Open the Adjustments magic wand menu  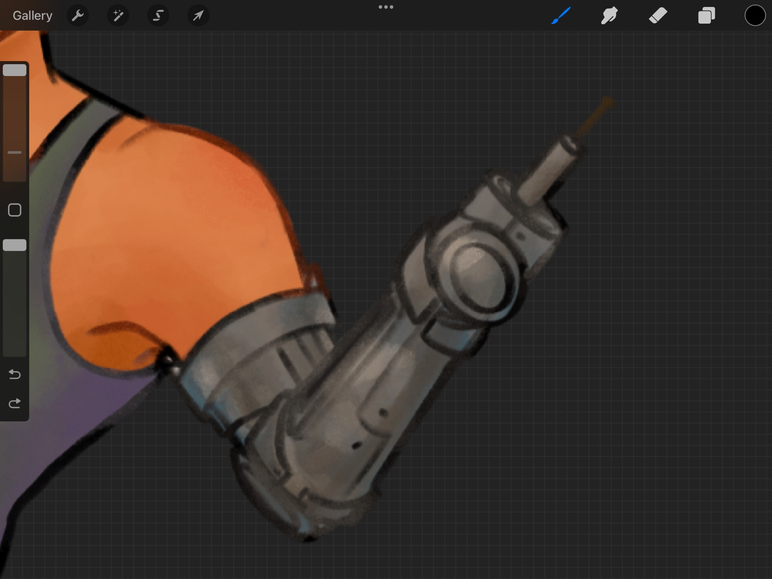(118, 15)
